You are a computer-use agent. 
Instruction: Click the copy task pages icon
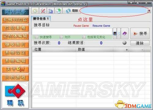coord(58,11)
